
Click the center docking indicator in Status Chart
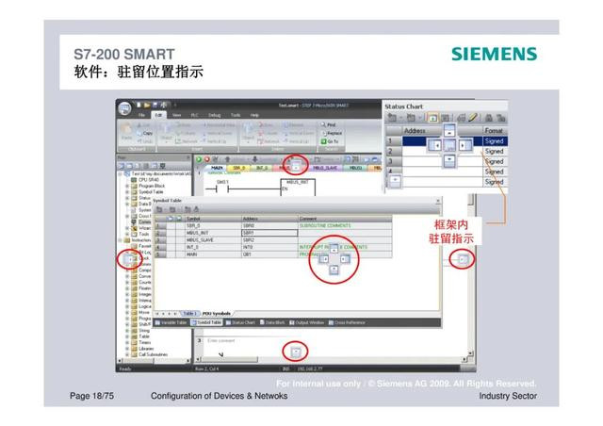pyautogui.click(x=449, y=145)
